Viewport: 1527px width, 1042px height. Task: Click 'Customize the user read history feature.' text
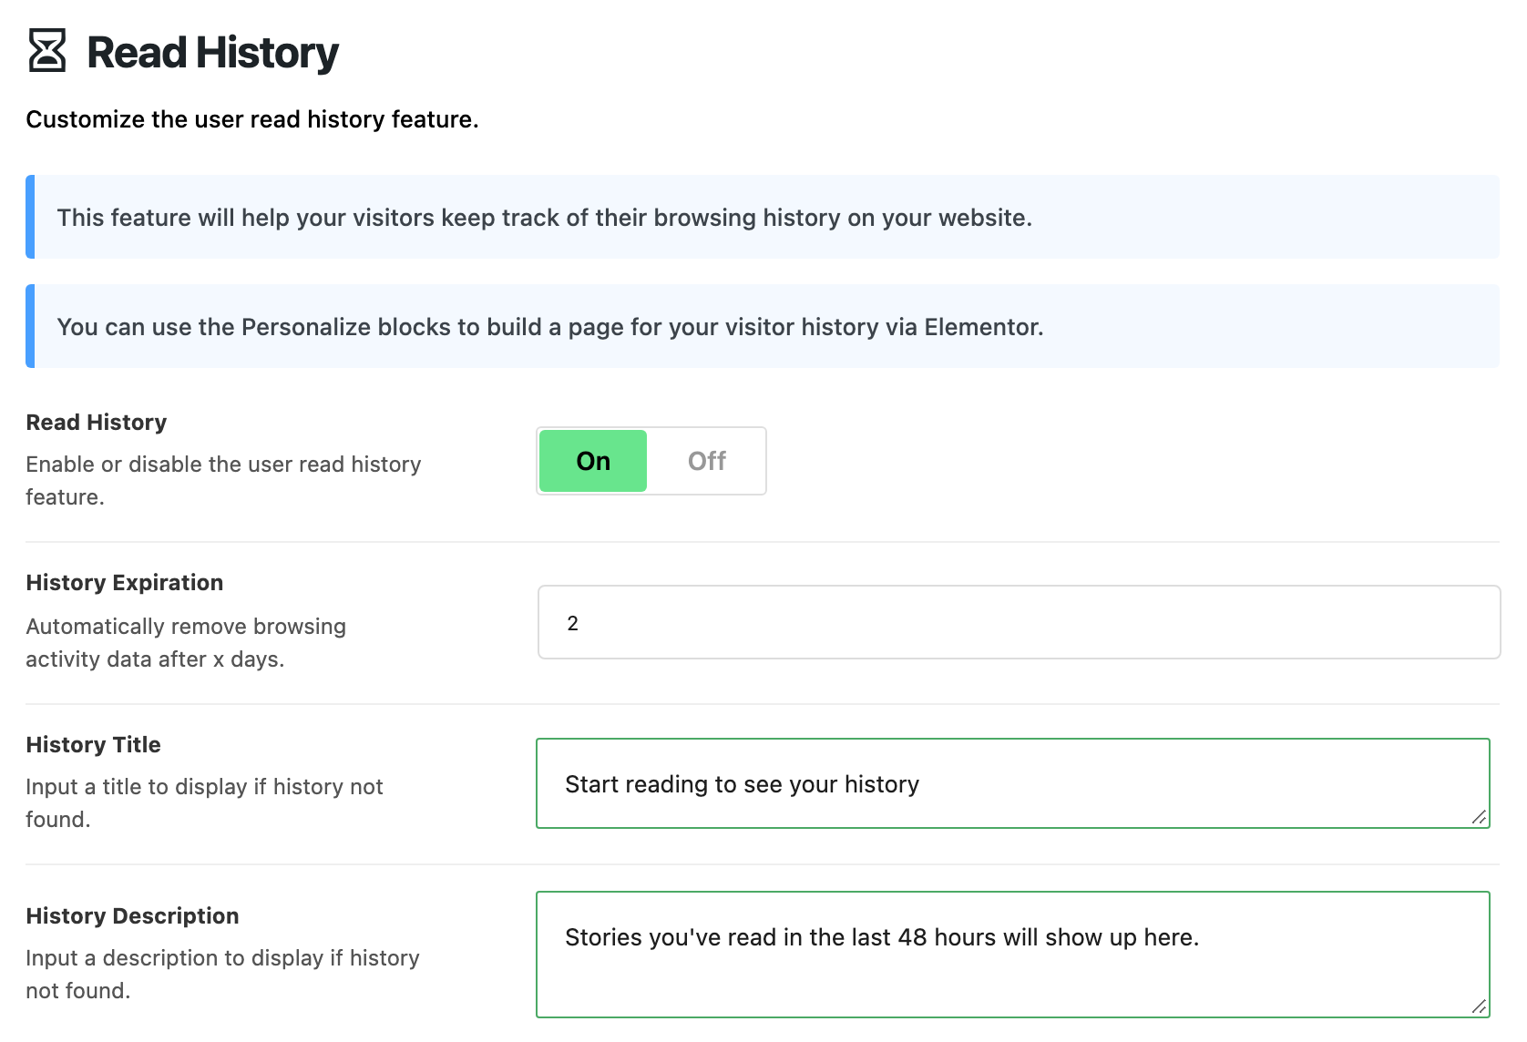tap(252, 119)
